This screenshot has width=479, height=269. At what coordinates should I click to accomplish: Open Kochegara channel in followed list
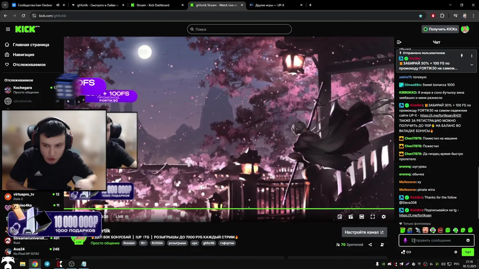(x=31, y=90)
